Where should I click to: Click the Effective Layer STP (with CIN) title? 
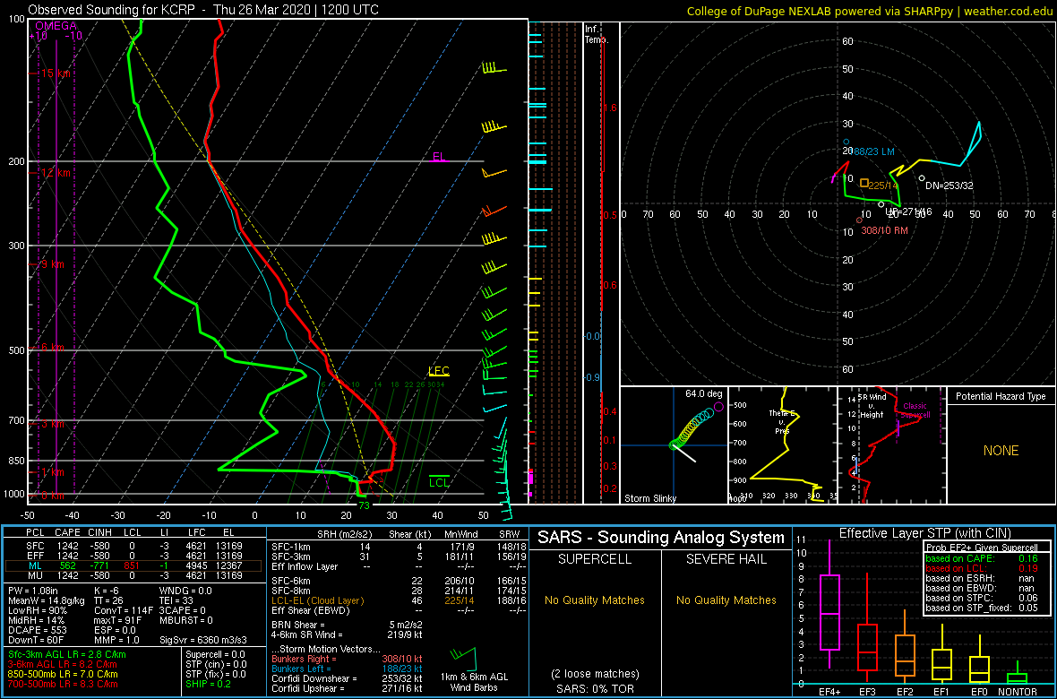pyautogui.click(x=924, y=533)
